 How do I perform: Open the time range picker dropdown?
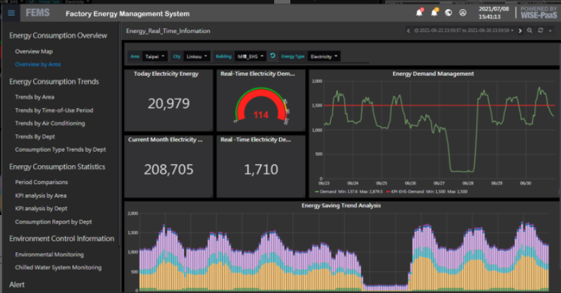tap(465, 31)
